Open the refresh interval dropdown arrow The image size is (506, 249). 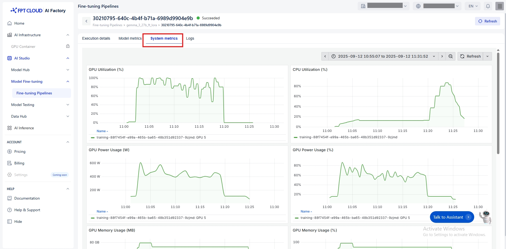[x=487, y=56]
